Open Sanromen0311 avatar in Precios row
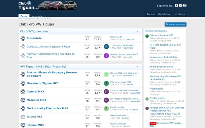 click(106, 74)
